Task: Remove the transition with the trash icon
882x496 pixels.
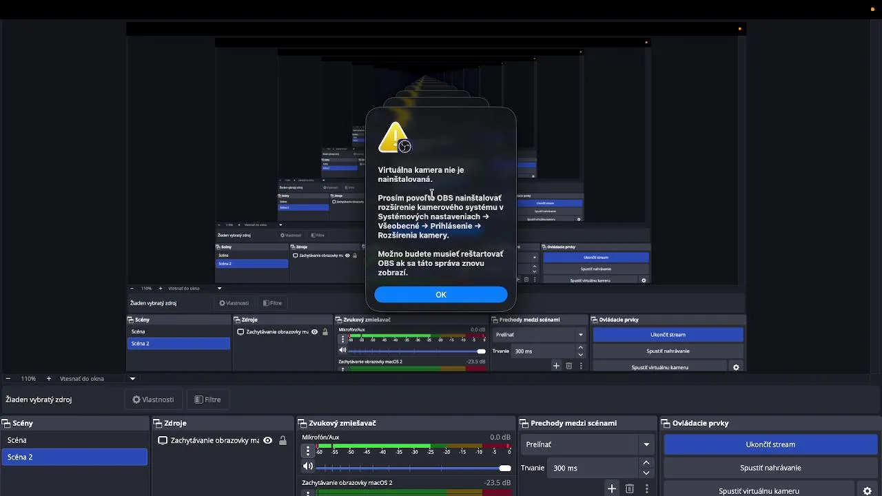Action: [x=629, y=488]
